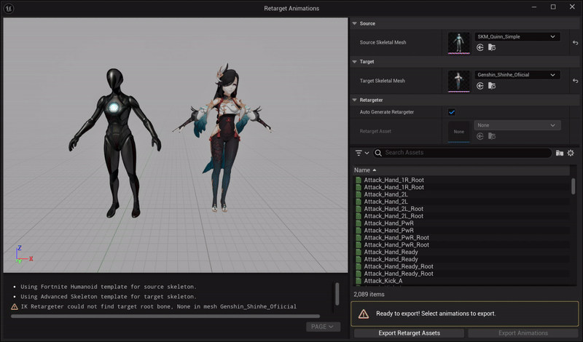Click Export Animations button
The height and width of the screenshot is (342, 583).
pyautogui.click(x=523, y=333)
